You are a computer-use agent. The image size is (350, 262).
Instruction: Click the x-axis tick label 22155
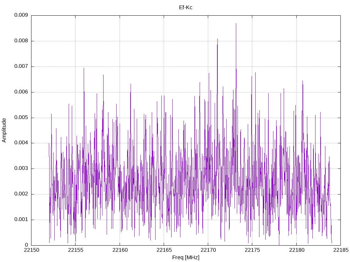coord(76,250)
